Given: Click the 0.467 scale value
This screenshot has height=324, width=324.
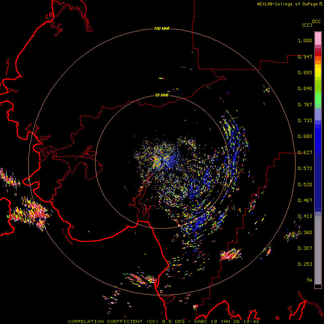Looking at the screenshot, I should (x=305, y=201).
